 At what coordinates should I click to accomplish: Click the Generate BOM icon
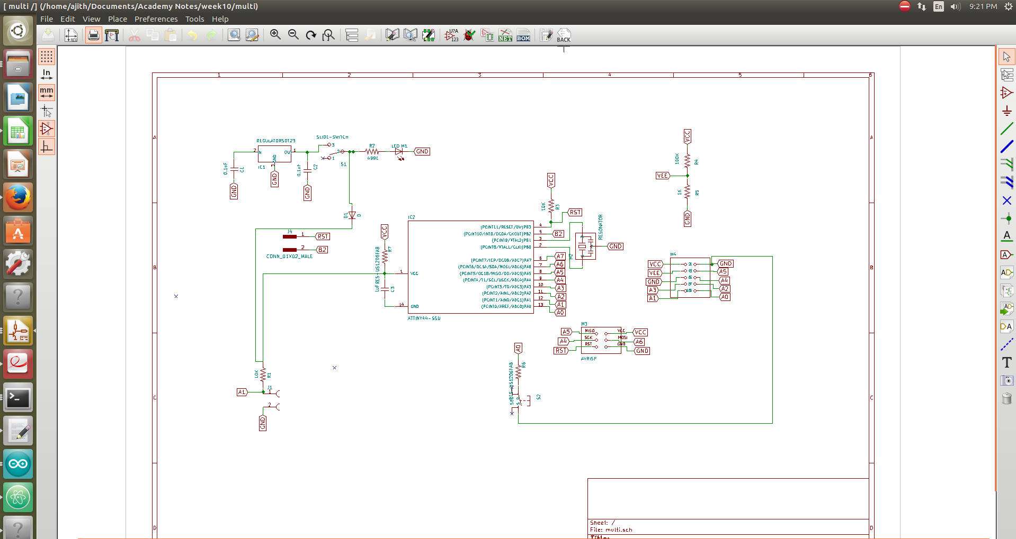point(523,35)
